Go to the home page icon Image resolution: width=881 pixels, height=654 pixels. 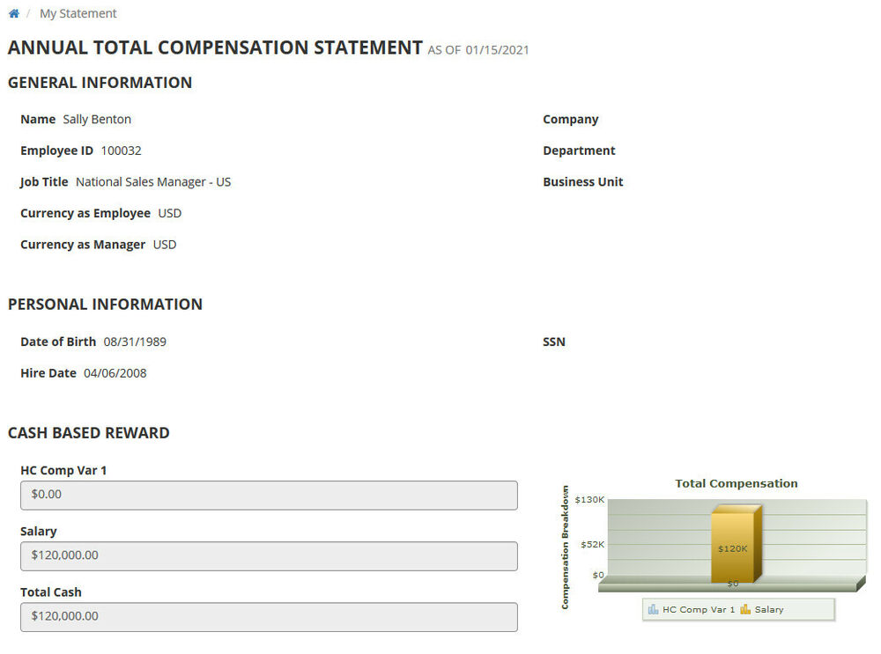pos(14,13)
